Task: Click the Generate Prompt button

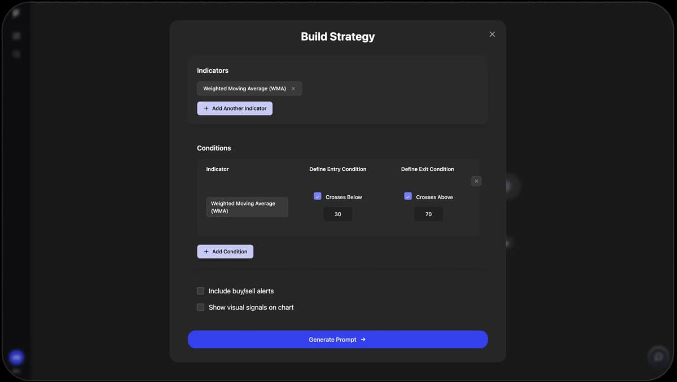Action: click(337, 340)
